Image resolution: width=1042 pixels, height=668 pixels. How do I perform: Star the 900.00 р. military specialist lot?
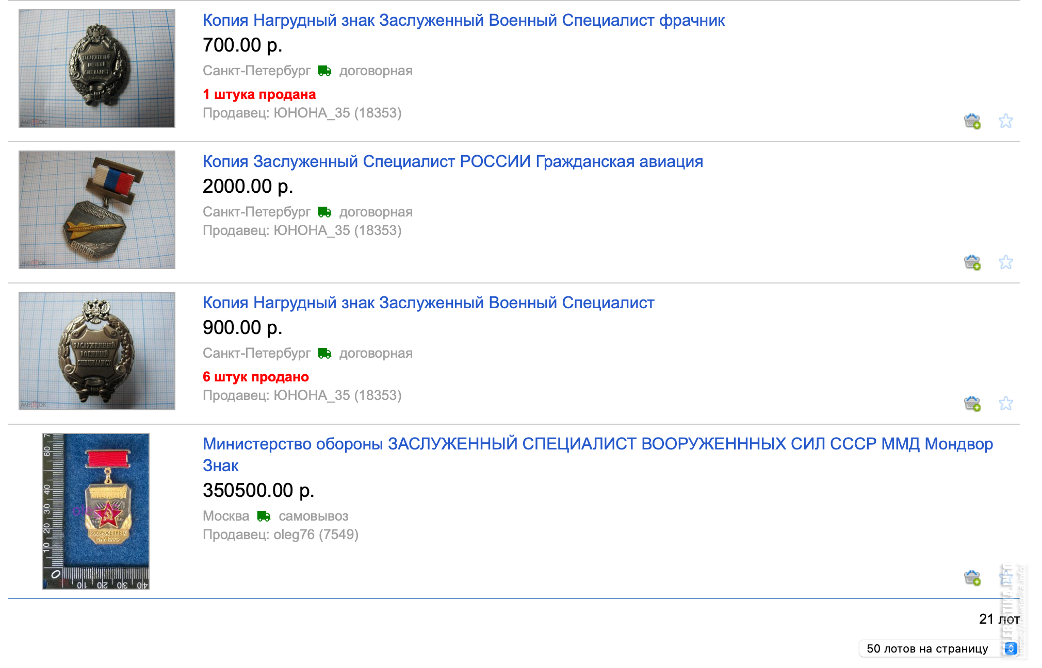click(1005, 404)
